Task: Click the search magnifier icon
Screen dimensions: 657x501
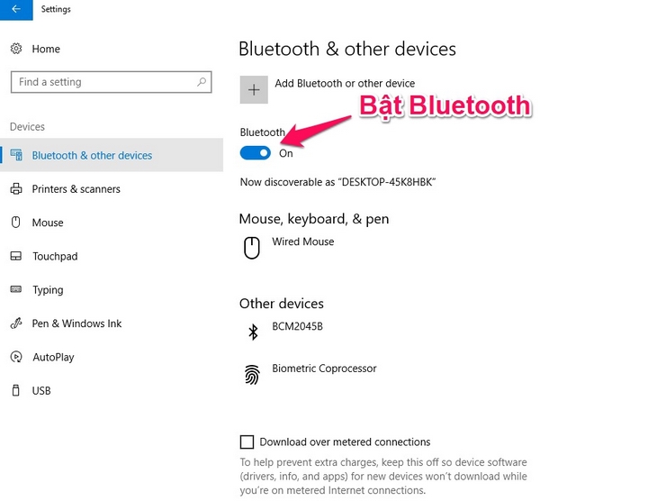Action: 202,82
